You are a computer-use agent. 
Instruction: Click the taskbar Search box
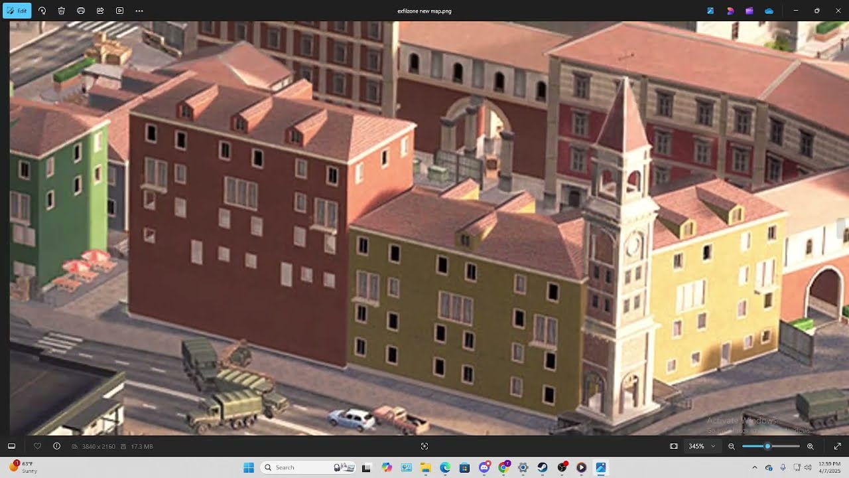coord(309,467)
